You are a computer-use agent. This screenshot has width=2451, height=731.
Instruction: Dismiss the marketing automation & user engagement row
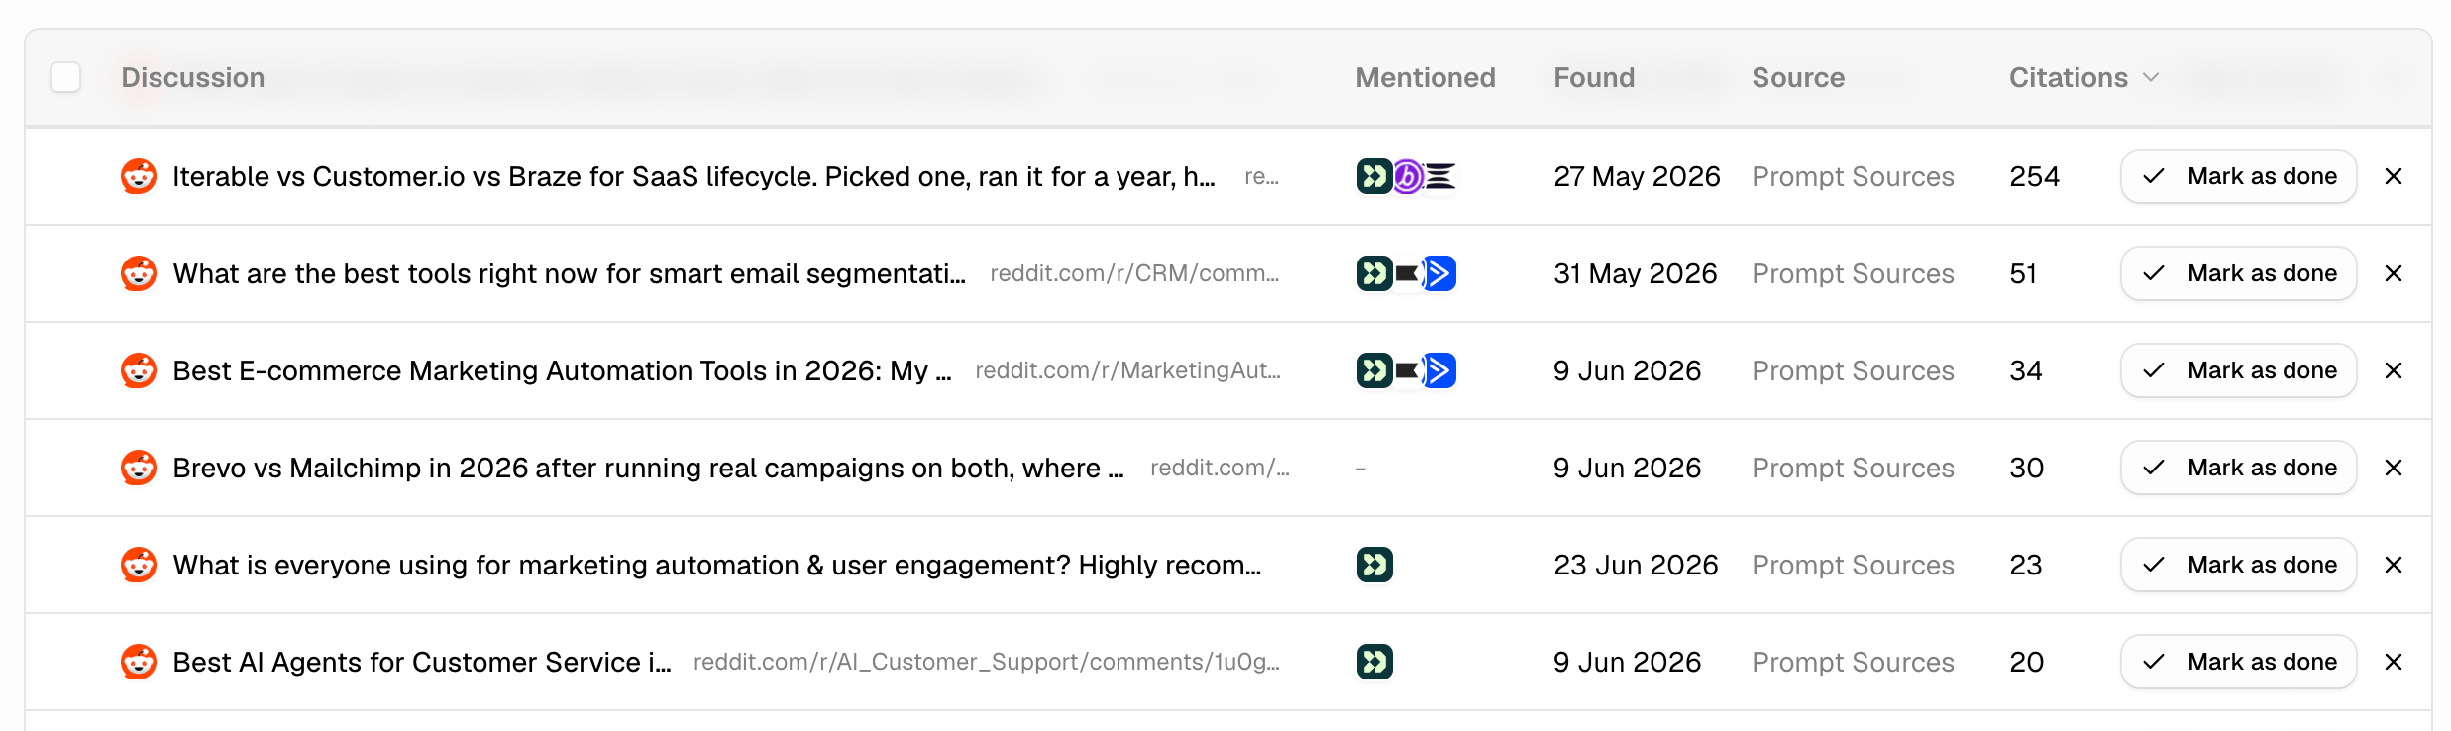[2394, 565]
